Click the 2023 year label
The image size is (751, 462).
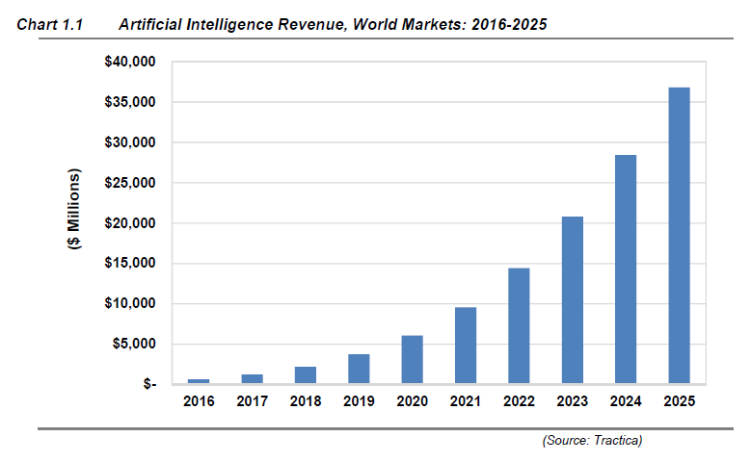(x=573, y=401)
